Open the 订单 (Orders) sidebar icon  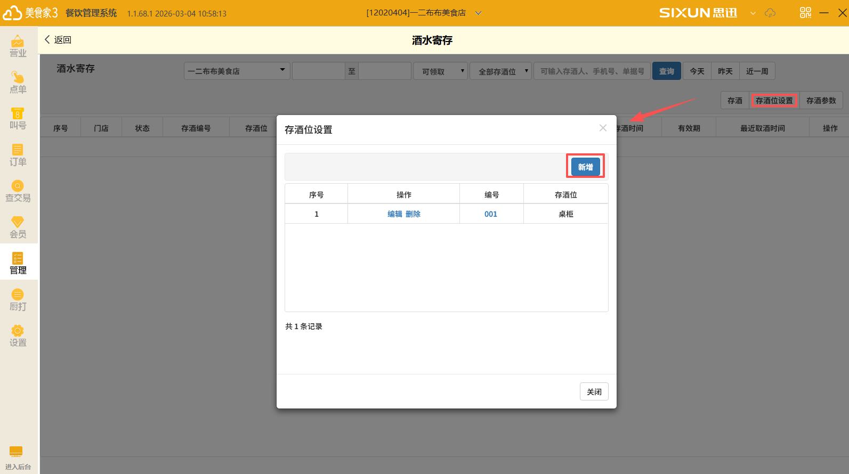[x=18, y=154]
